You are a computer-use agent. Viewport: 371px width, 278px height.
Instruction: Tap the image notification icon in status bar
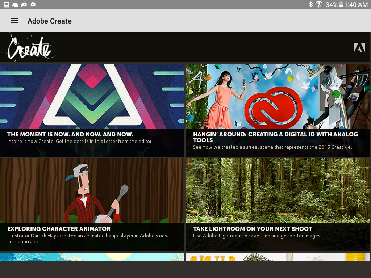tap(7, 4)
